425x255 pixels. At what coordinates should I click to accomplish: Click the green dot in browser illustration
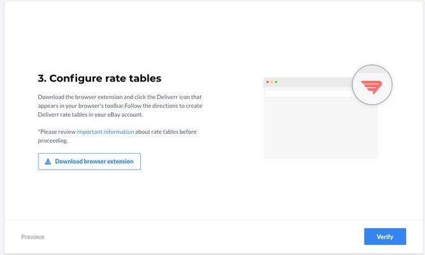276,82
